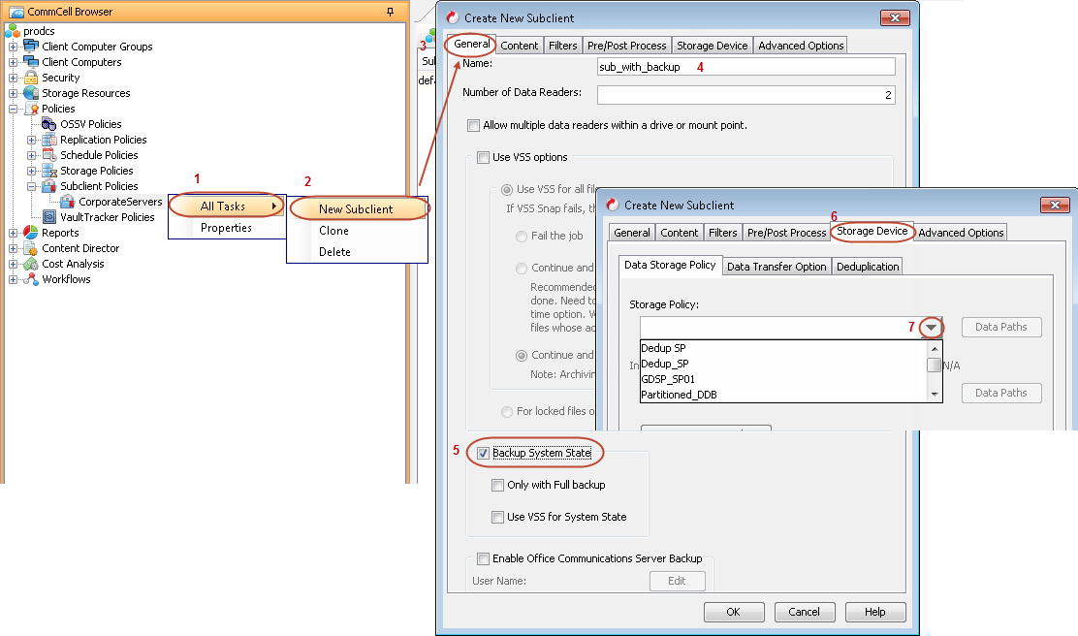Click the Reports pie chart icon
1078x636 pixels.
coord(30,233)
